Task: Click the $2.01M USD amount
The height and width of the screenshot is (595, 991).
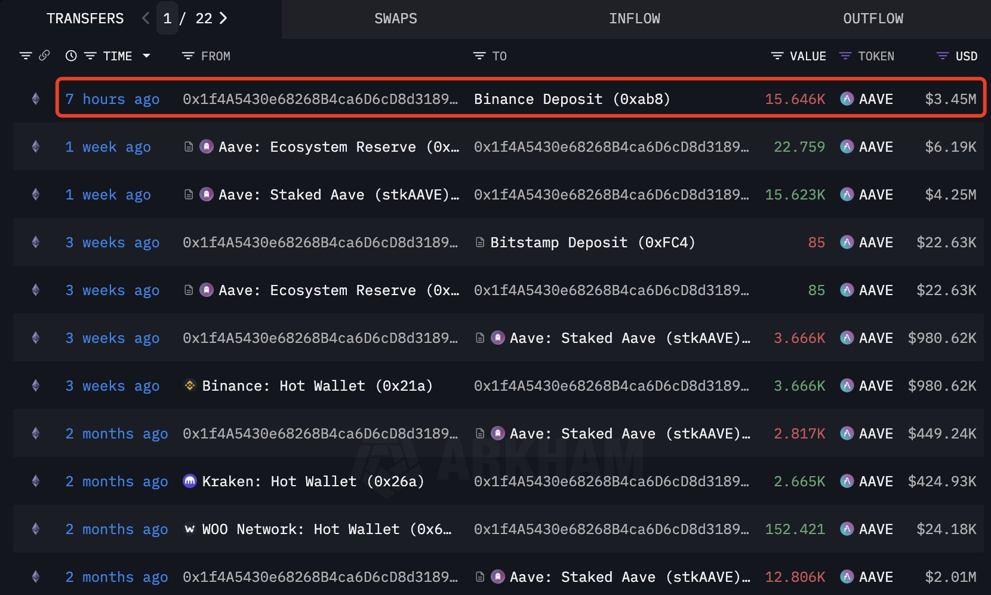Action: (950, 577)
